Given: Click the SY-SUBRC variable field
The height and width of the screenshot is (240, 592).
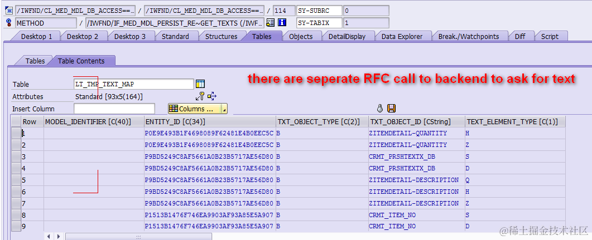Looking at the screenshot, I should [319, 11].
